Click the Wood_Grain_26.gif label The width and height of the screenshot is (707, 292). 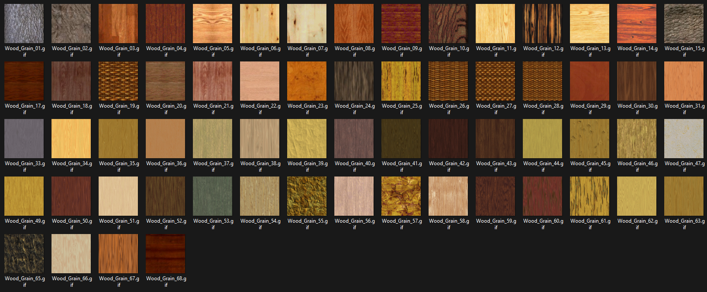coord(449,109)
